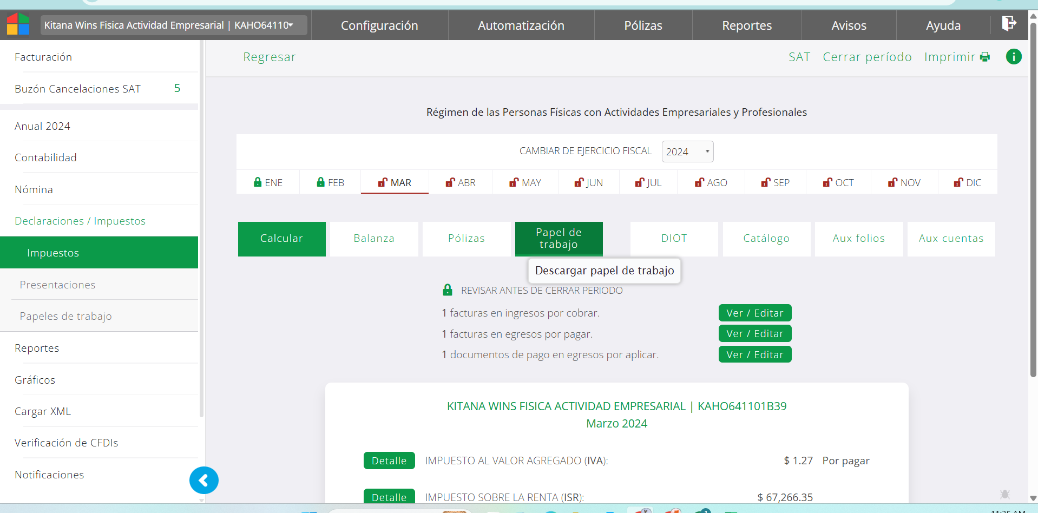Collapse sidebar with blue arrow button
The image size is (1038, 513).
[204, 480]
